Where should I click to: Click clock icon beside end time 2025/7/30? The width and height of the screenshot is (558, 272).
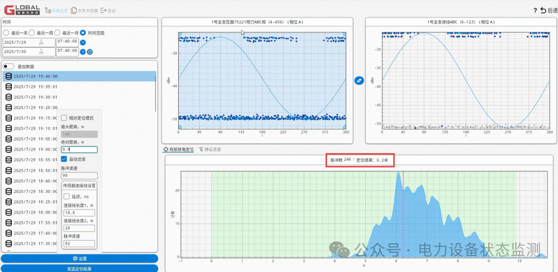point(83,52)
